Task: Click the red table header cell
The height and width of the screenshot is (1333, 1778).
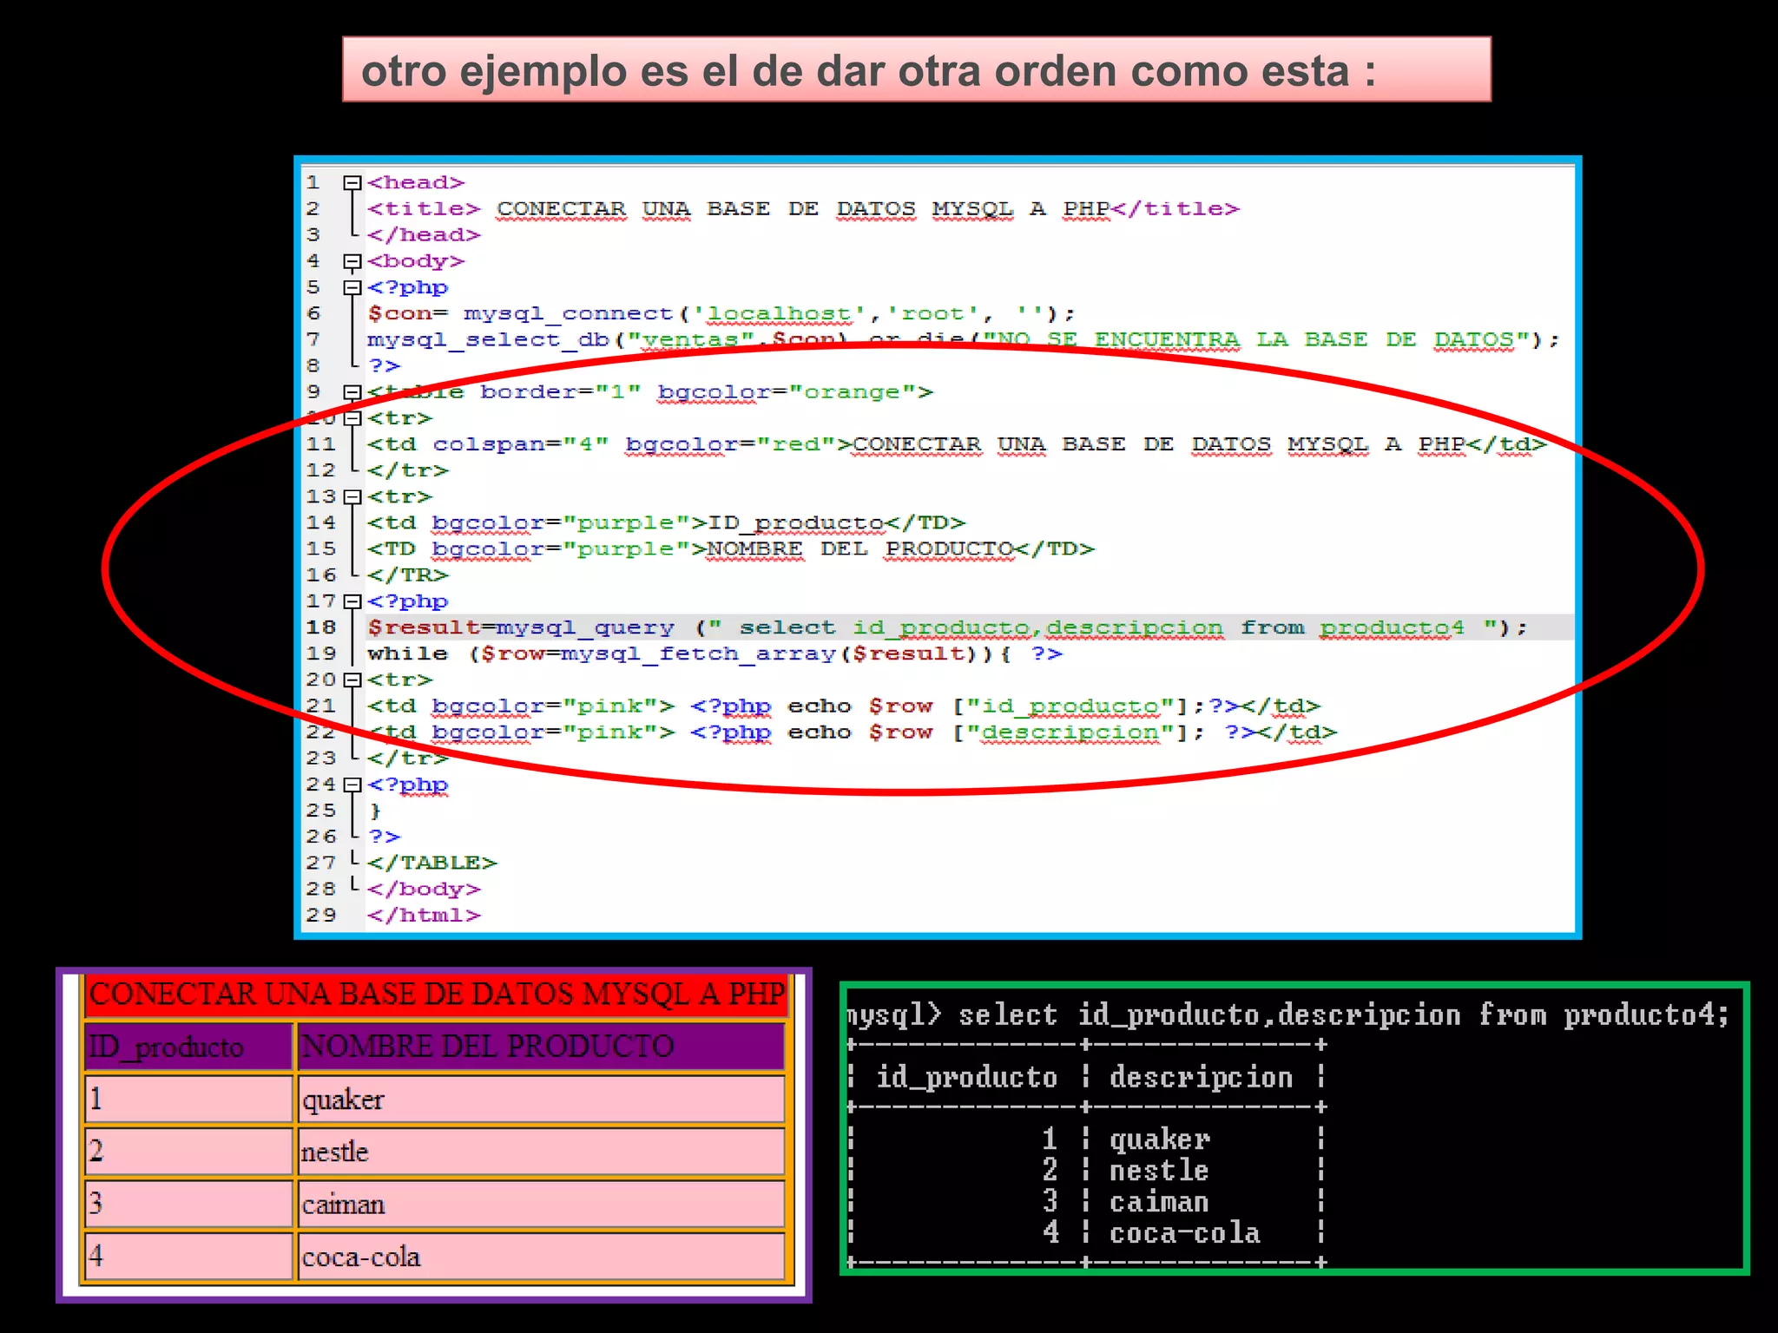Action: tap(436, 995)
